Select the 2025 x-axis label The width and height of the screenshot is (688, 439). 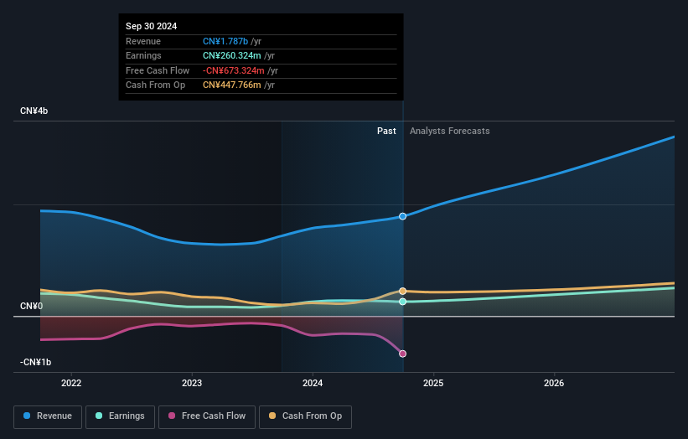click(433, 383)
